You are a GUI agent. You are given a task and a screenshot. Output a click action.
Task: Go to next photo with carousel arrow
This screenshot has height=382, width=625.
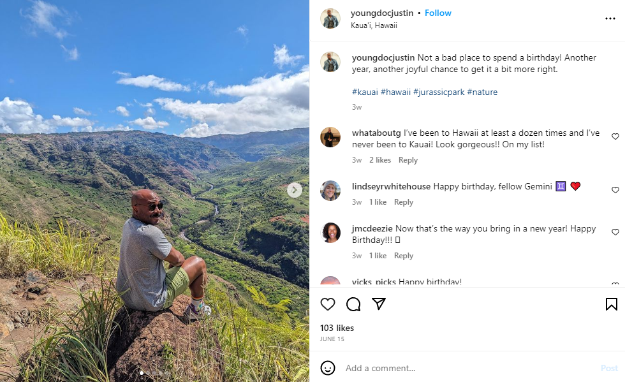(x=295, y=190)
